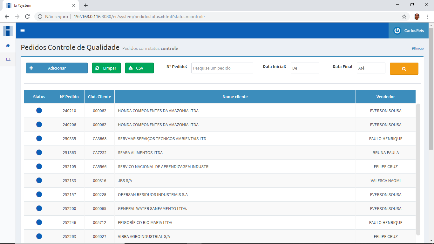Click the status dot for order 252133
This screenshot has height=244, width=434.
click(39, 180)
